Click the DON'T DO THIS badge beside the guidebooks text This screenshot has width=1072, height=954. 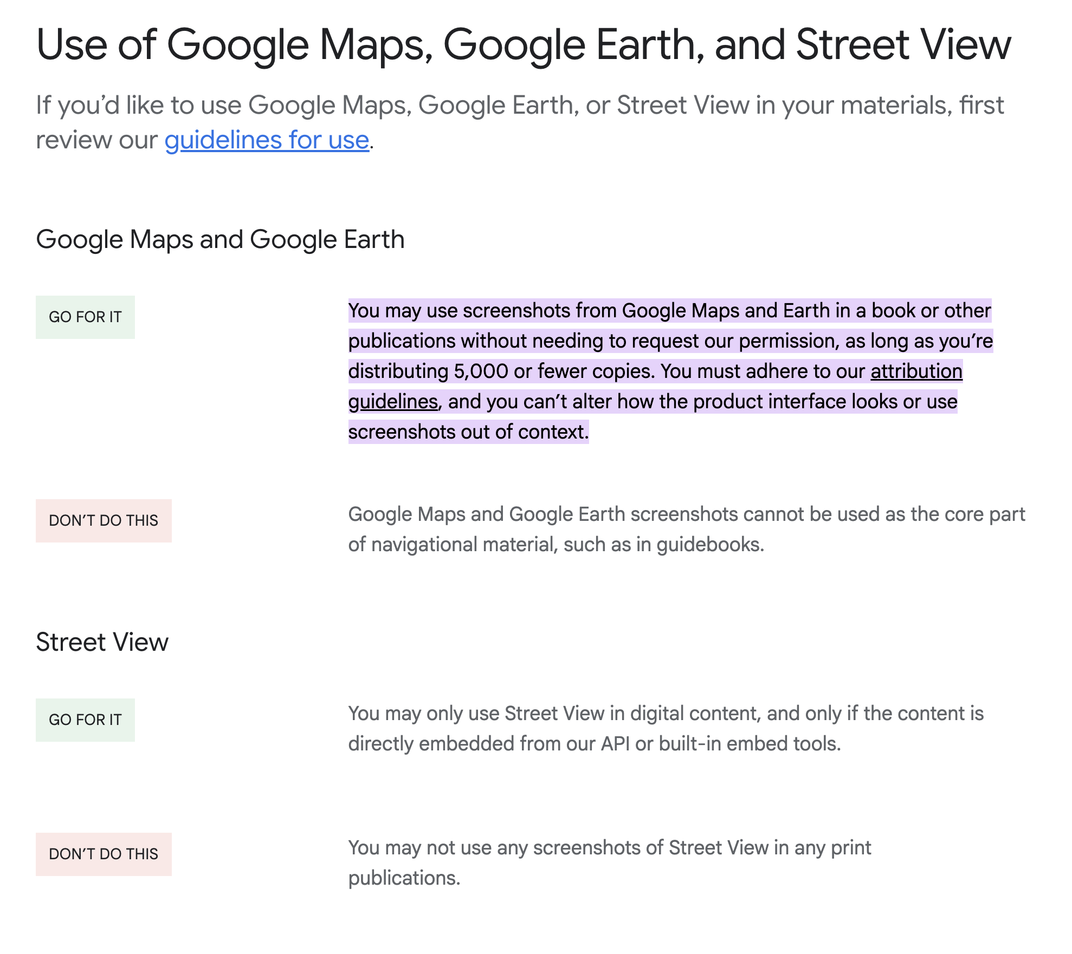pyautogui.click(x=104, y=521)
